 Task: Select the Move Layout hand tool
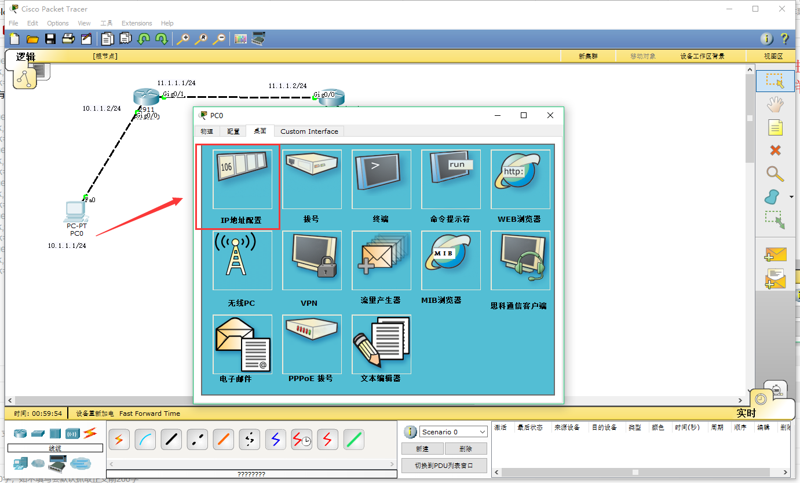click(775, 104)
